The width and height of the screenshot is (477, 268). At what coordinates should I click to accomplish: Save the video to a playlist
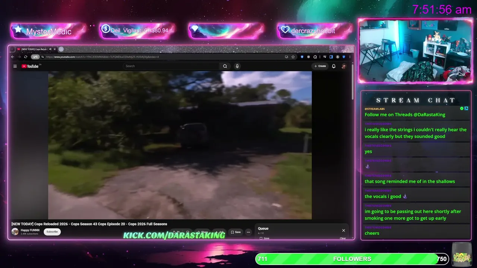(236, 232)
